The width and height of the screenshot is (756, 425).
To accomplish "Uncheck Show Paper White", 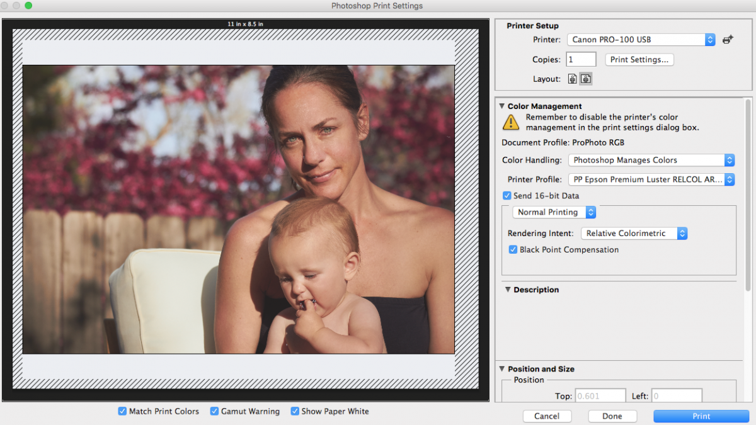I will (x=295, y=411).
